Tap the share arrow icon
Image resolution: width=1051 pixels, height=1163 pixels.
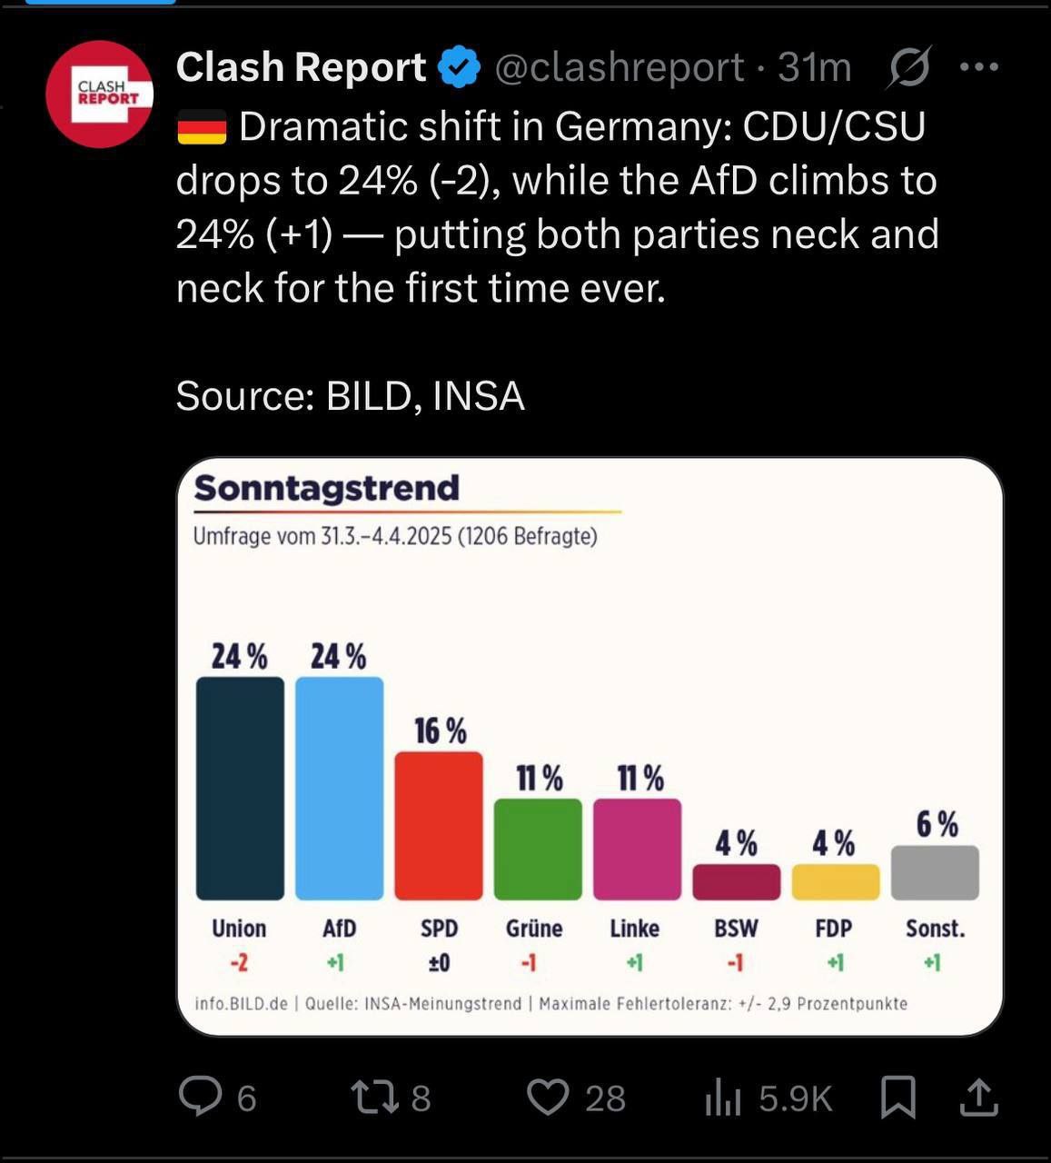[978, 1097]
